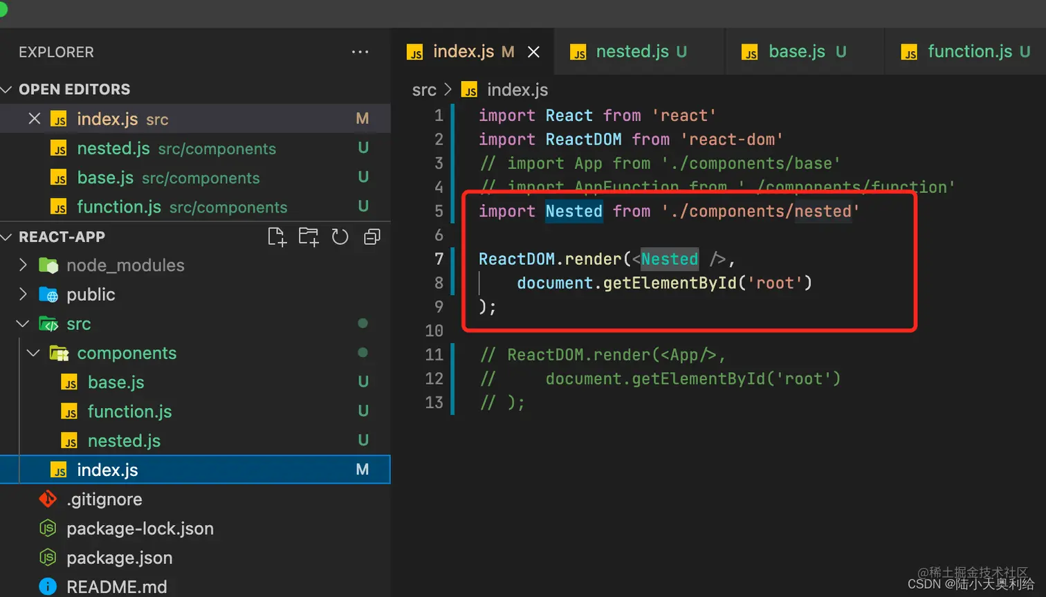
Task: Click the M status badge of index.js in tree
Action: (362, 470)
